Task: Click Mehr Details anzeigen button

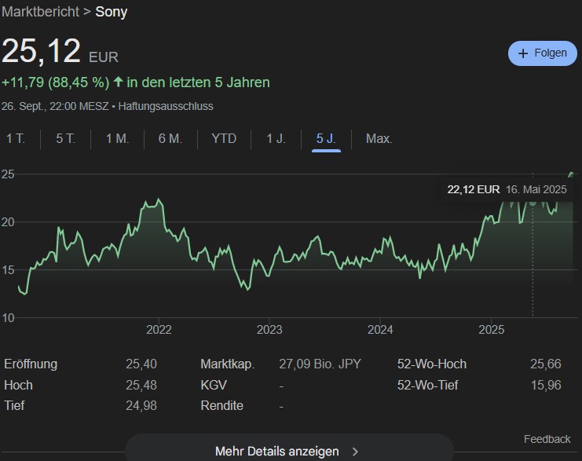Action: click(x=289, y=448)
